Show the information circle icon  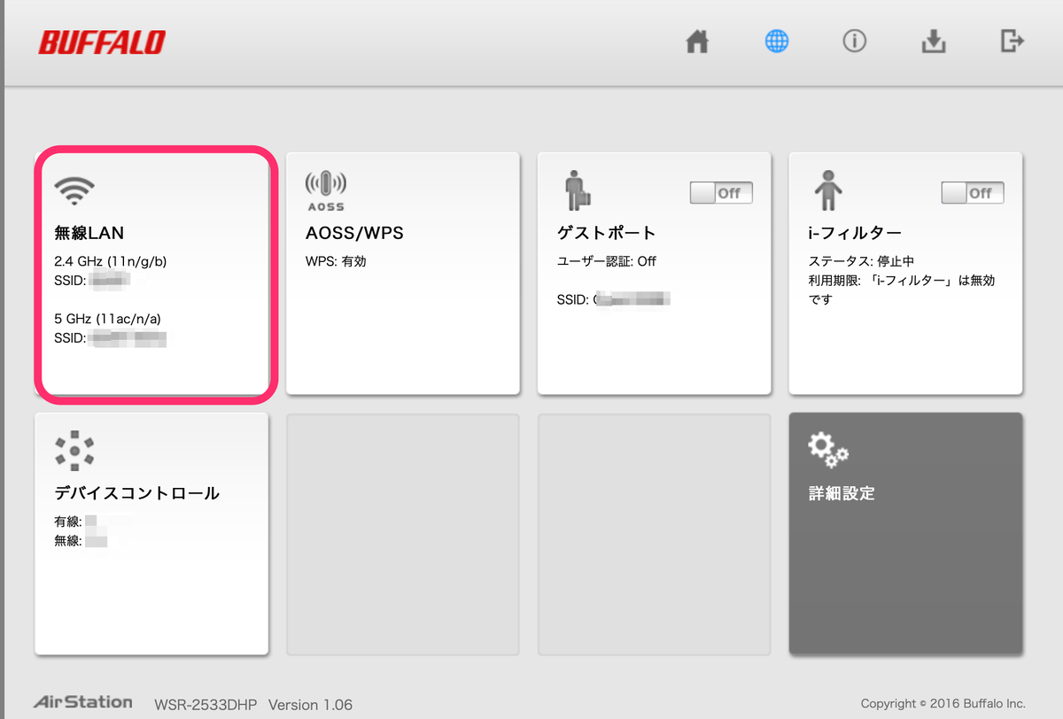point(854,42)
